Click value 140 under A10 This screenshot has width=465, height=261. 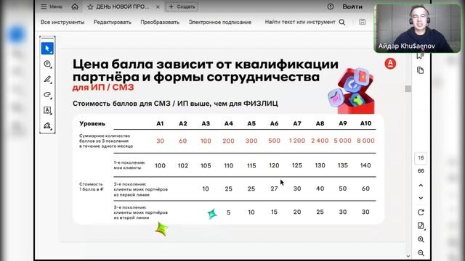pyautogui.click(x=365, y=165)
